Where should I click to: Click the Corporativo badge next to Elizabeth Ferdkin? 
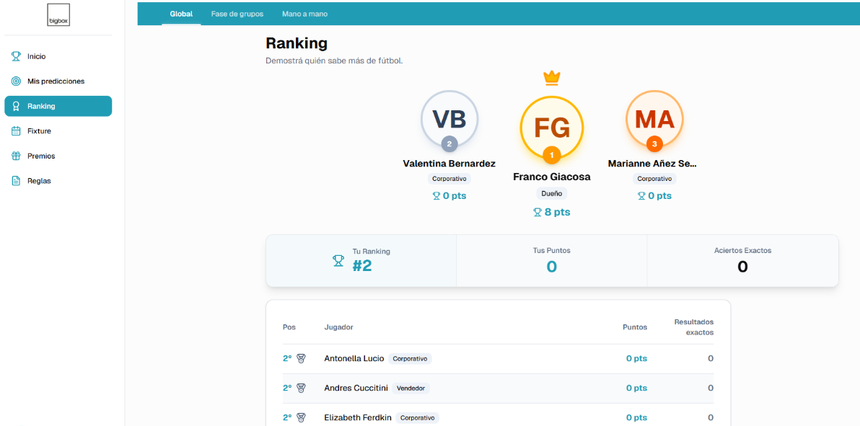(418, 417)
